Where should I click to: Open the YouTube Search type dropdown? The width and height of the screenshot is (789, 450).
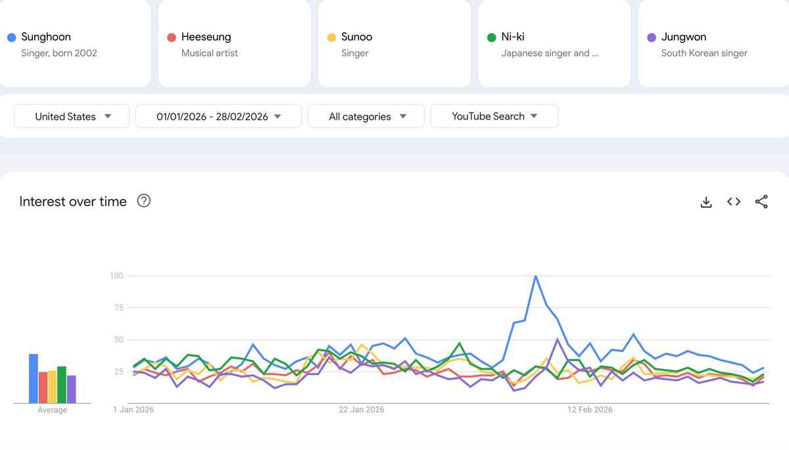point(494,116)
